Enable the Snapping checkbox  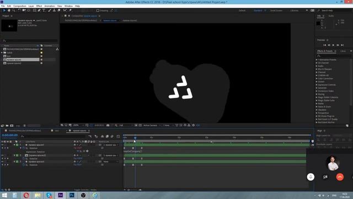98,11
